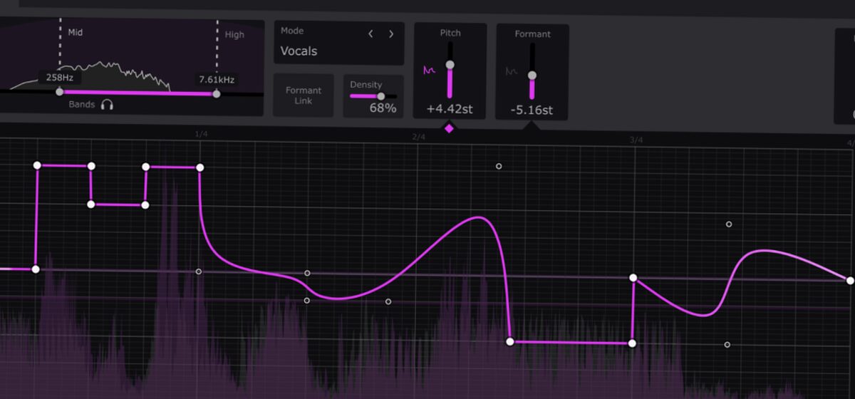The width and height of the screenshot is (855, 399).
Task: Click the pink Pitch modulation curve icon
Action: 430,71
